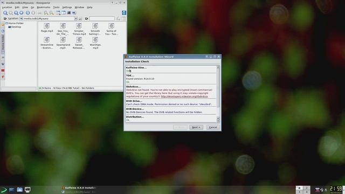This screenshot has width=345, height=194.
Task: Open the Edit menu
Action: click(x=17, y=7)
